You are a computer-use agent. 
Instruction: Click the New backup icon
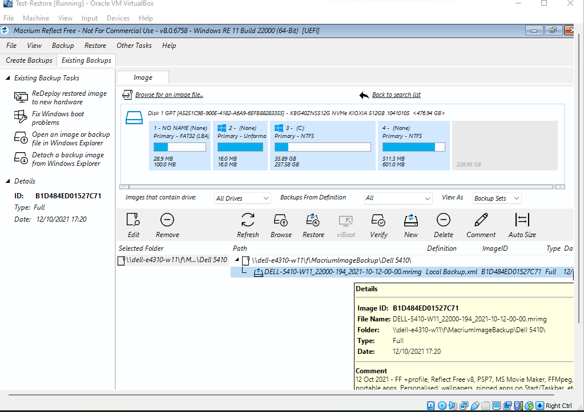(411, 220)
